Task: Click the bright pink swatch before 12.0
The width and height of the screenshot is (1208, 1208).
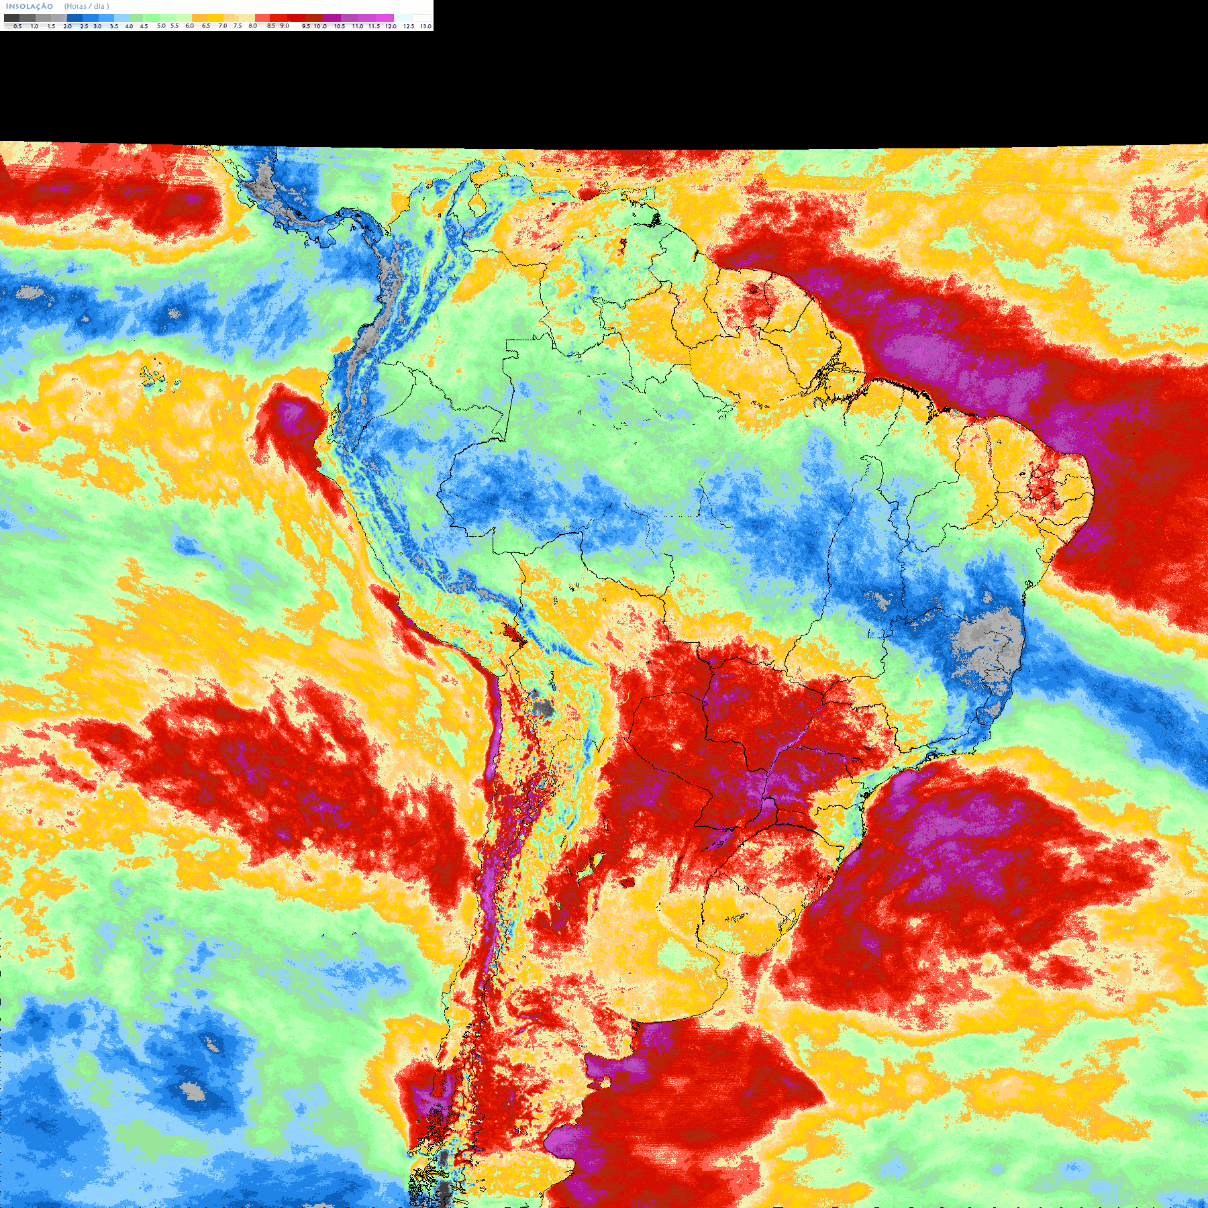Action: point(385,18)
